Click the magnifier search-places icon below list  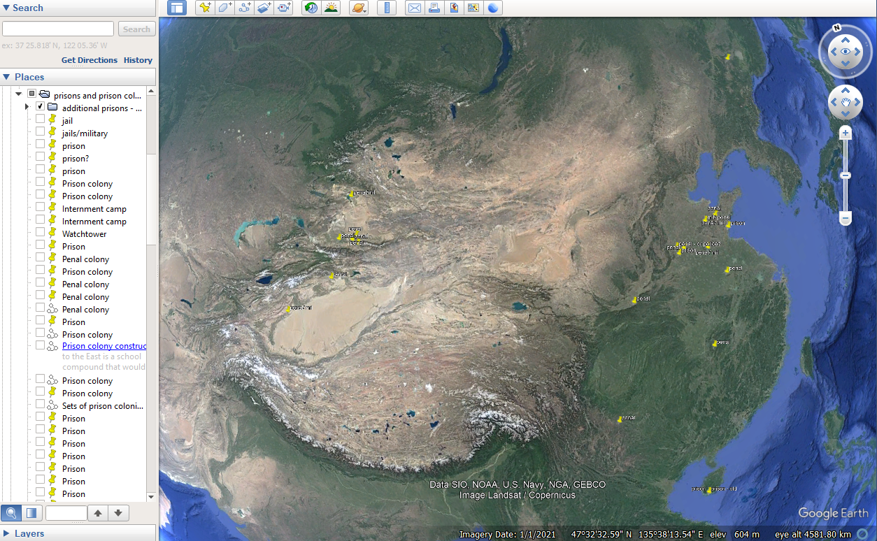click(x=10, y=513)
